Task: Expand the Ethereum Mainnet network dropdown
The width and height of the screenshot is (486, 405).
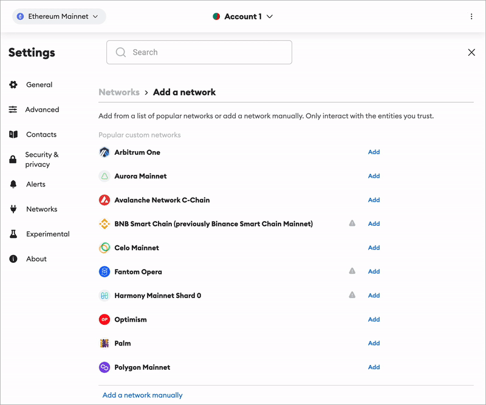Action: pos(59,17)
